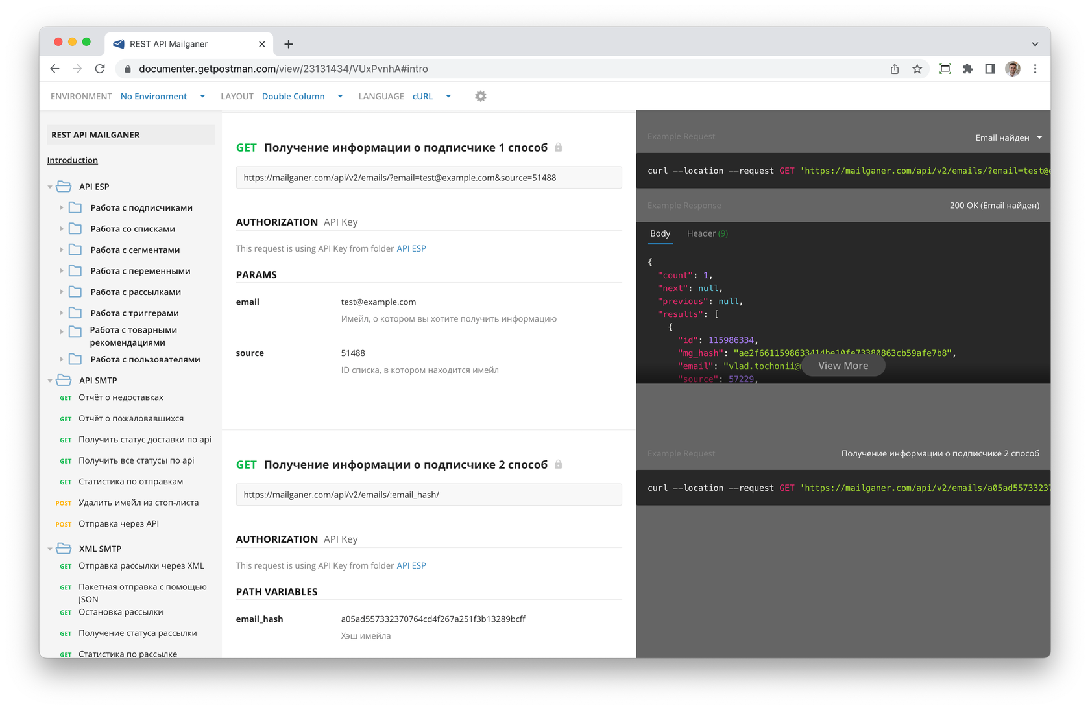Click the ':email_hash/' request URL field

pos(429,495)
